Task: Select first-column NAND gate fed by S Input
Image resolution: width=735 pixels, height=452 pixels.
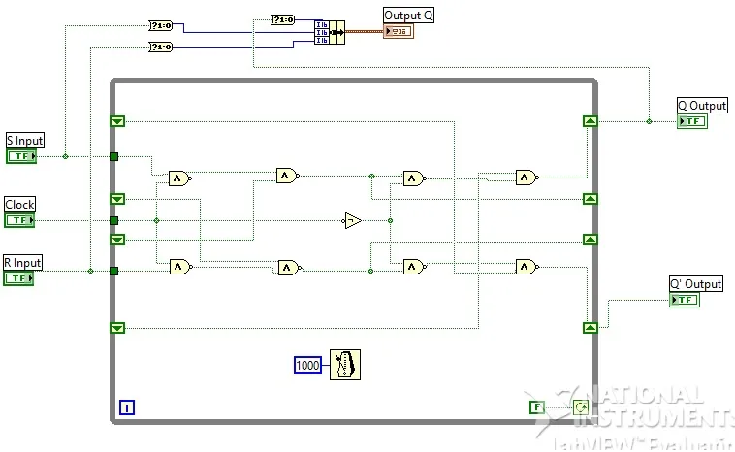Action: 180,178
